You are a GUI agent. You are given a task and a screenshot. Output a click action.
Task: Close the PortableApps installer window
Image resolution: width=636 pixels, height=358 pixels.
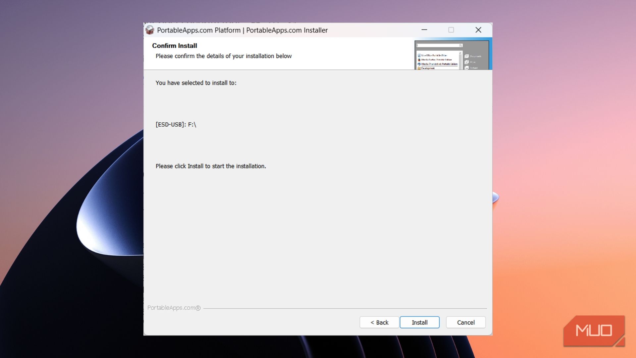tap(478, 30)
